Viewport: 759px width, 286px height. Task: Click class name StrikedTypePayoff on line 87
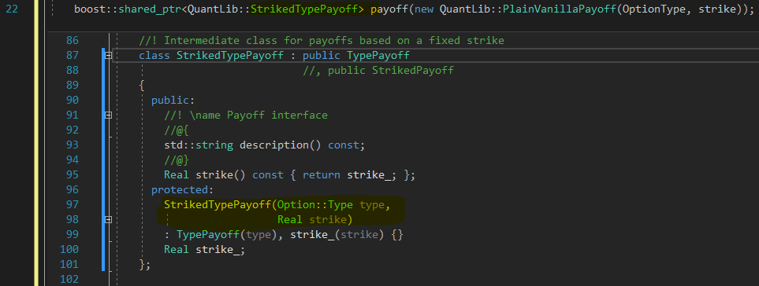(x=230, y=56)
